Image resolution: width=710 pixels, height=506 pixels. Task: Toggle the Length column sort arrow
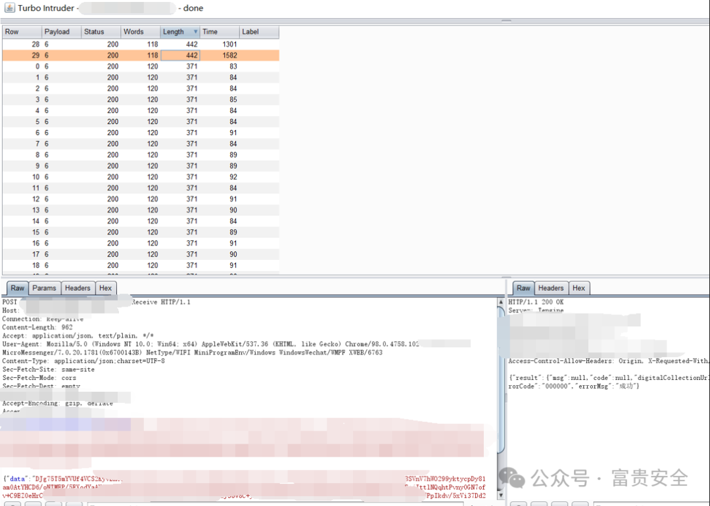pos(196,32)
